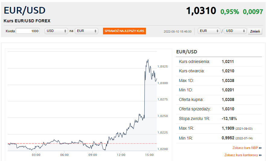Click the Kurs EUR/USD FOREX subtitle

27,21
